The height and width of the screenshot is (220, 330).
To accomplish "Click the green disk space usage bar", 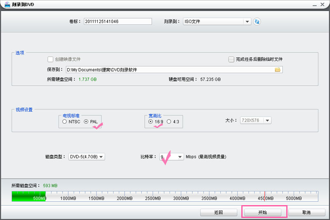I will [28, 196].
